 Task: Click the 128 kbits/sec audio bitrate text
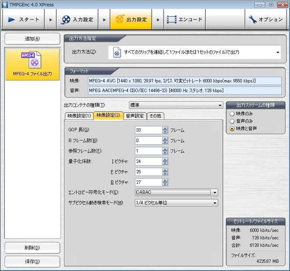(265, 238)
